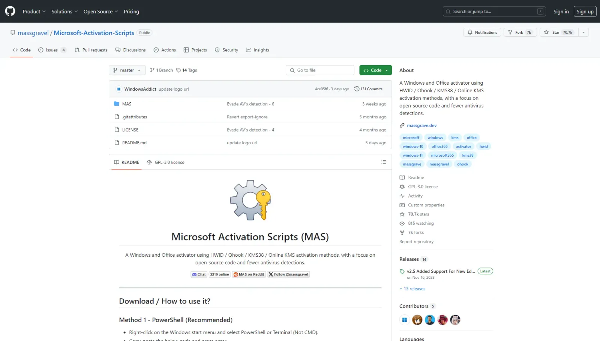
Task: Click the Sign up button
Action: pos(585,12)
